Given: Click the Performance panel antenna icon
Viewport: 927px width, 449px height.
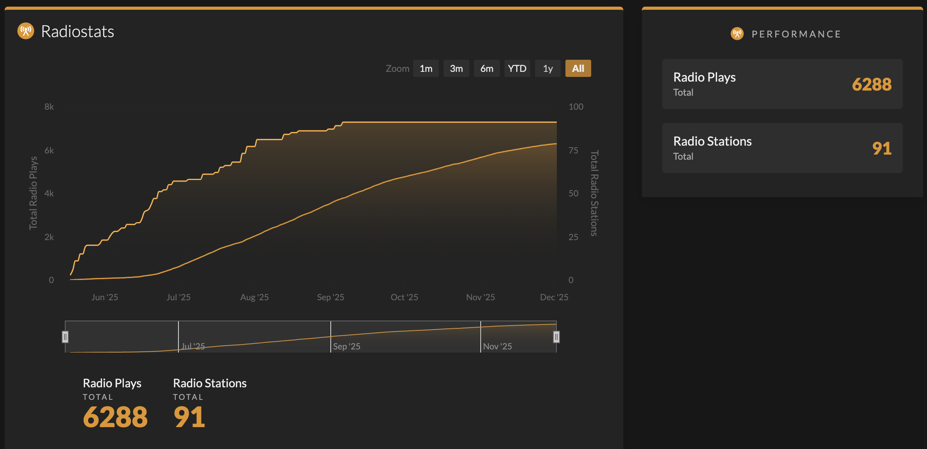Looking at the screenshot, I should click(737, 34).
